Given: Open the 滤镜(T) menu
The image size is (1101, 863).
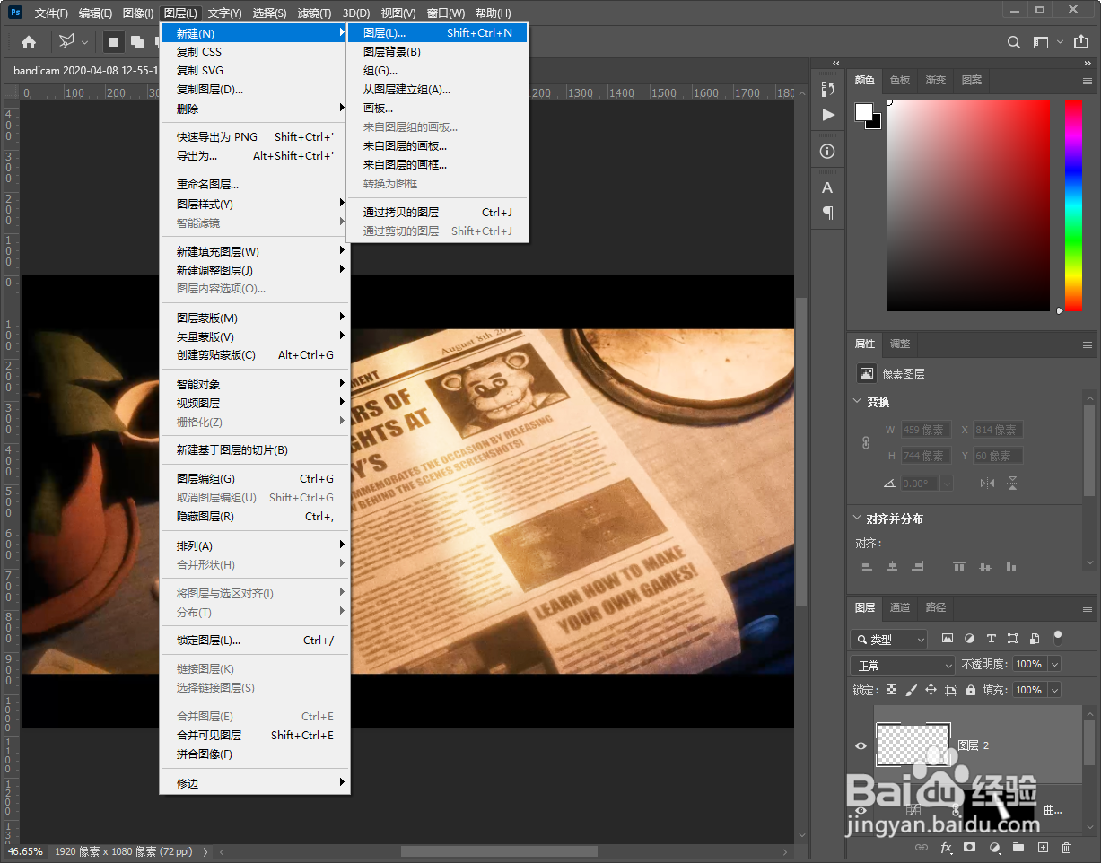Looking at the screenshot, I should (314, 13).
